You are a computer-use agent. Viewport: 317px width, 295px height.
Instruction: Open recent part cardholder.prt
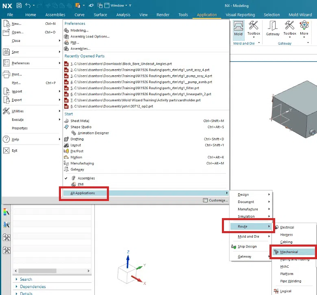pyautogui.click(x=132, y=100)
